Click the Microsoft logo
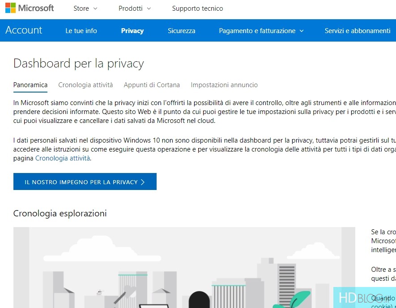 (30, 8)
